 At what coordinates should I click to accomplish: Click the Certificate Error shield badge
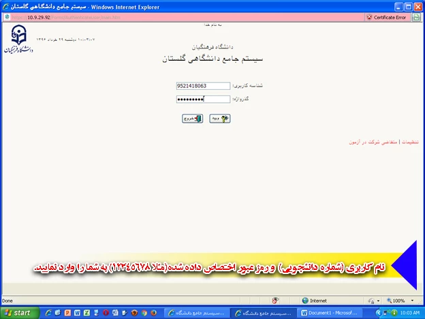[x=387, y=17]
